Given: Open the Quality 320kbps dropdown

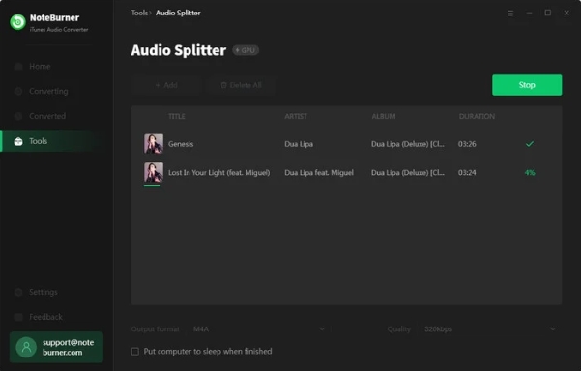Looking at the screenshot, I should coord(490,329).
